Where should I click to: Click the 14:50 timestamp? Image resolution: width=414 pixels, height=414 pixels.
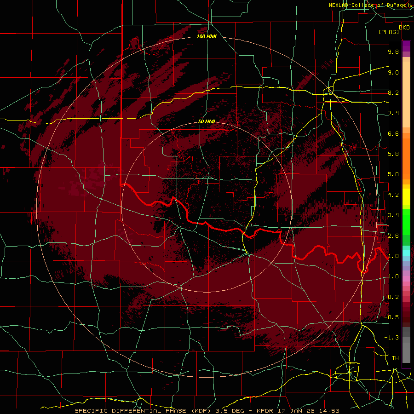[x=329, y=411]
